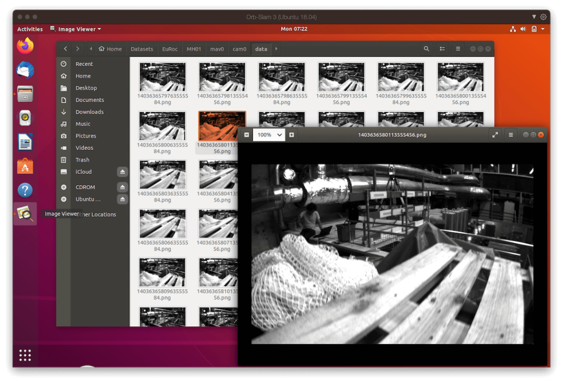
Task: Go back in the file manager
Action: [65, 49]
